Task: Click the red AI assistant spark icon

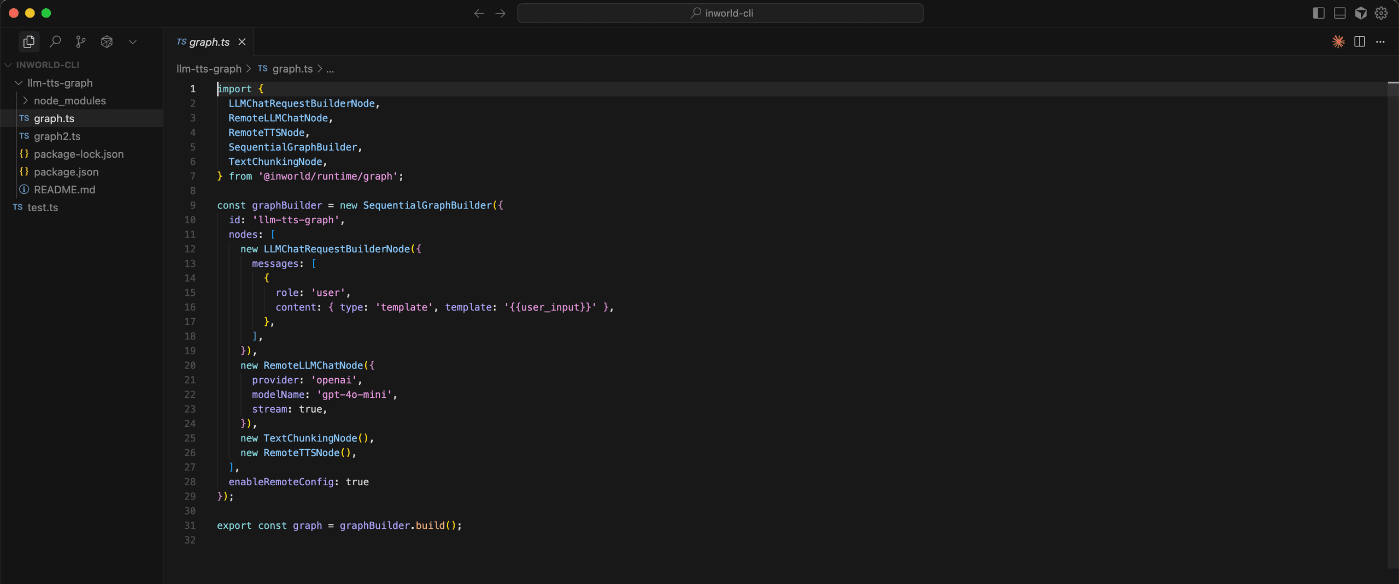Action: (x=1338, y=41)
